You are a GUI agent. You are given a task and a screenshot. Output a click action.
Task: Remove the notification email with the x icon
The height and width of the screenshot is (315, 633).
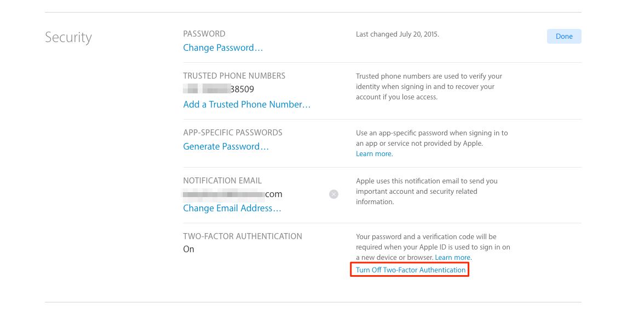[x=333, y=194]
